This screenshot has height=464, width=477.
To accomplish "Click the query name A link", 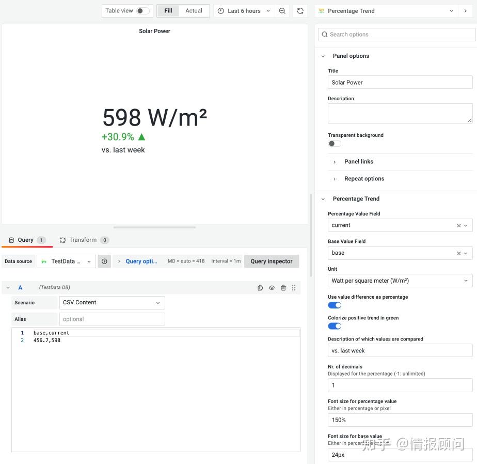I will [x=20, y=288].
